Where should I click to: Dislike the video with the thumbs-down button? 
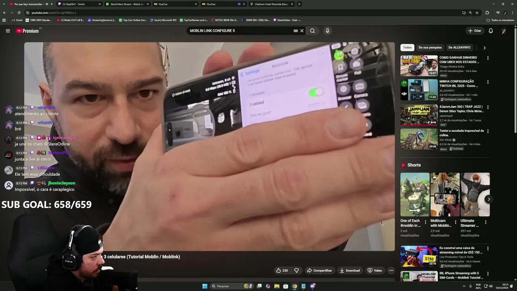coord(296,270)
